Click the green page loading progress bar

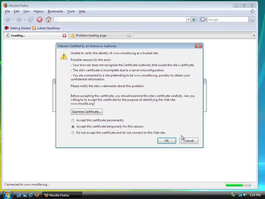[x=238, y=185]
